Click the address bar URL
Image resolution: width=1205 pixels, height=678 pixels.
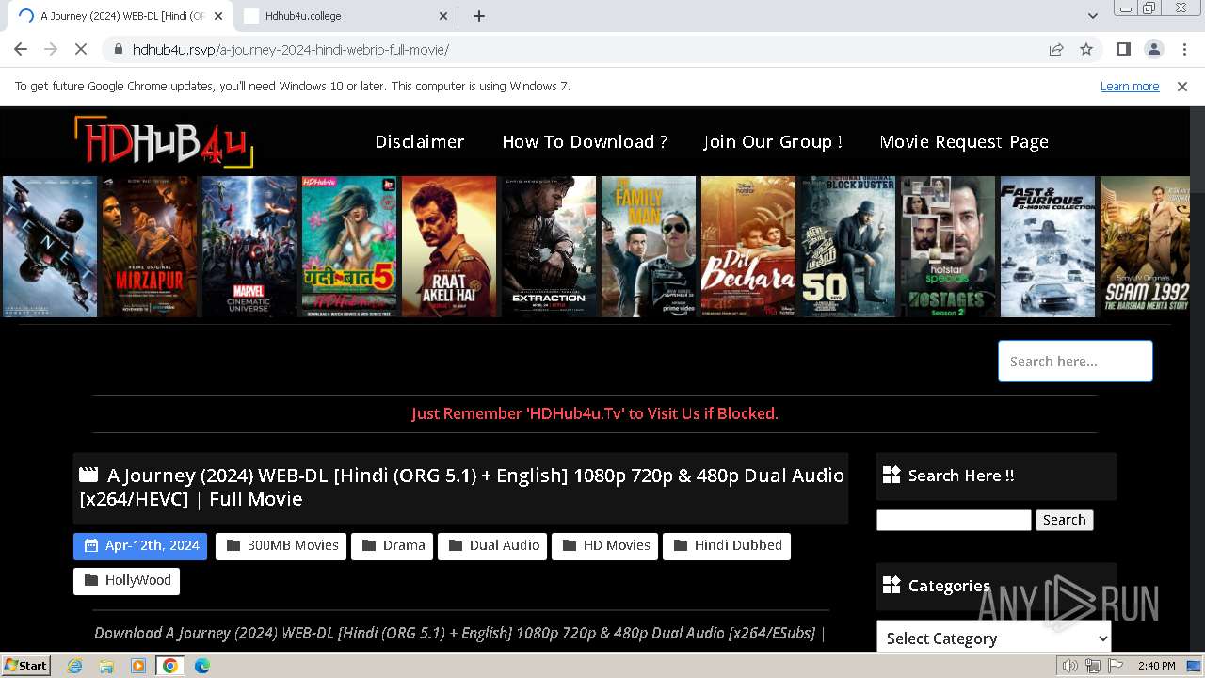(291, 49)
